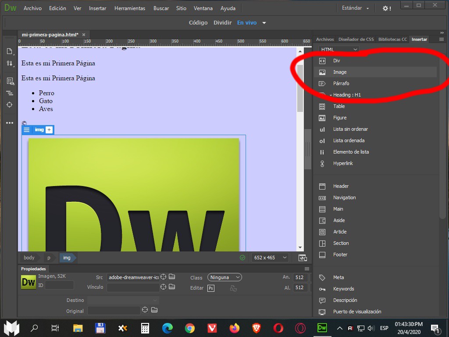The image size is (449, 337).
Task: Open the Archivo menu
Action: click(x=32, y=8)
